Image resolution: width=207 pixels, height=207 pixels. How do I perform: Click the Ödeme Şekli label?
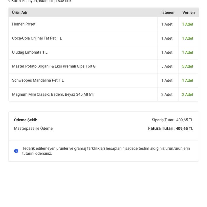click(x=26, y=120)
